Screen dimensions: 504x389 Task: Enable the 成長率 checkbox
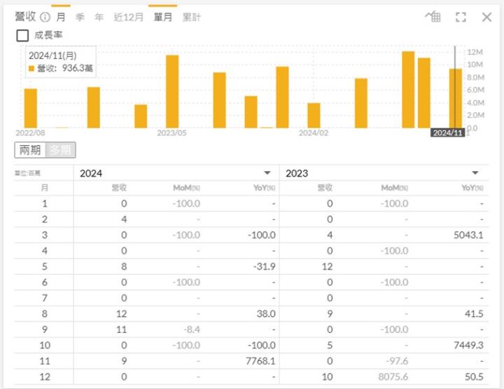(x=22, y=35)
